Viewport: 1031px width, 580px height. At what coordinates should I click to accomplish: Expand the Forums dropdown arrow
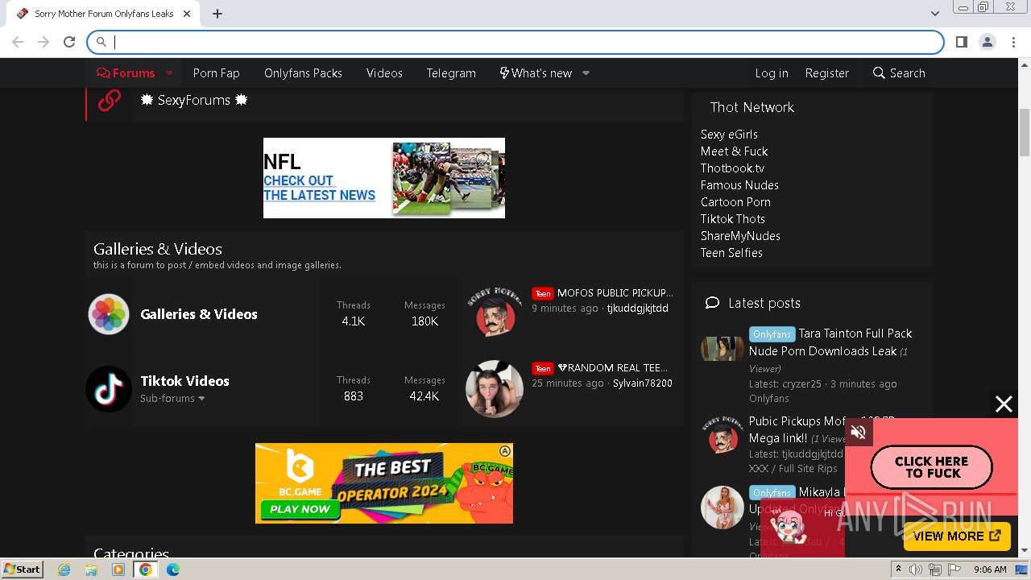(169, 72)
